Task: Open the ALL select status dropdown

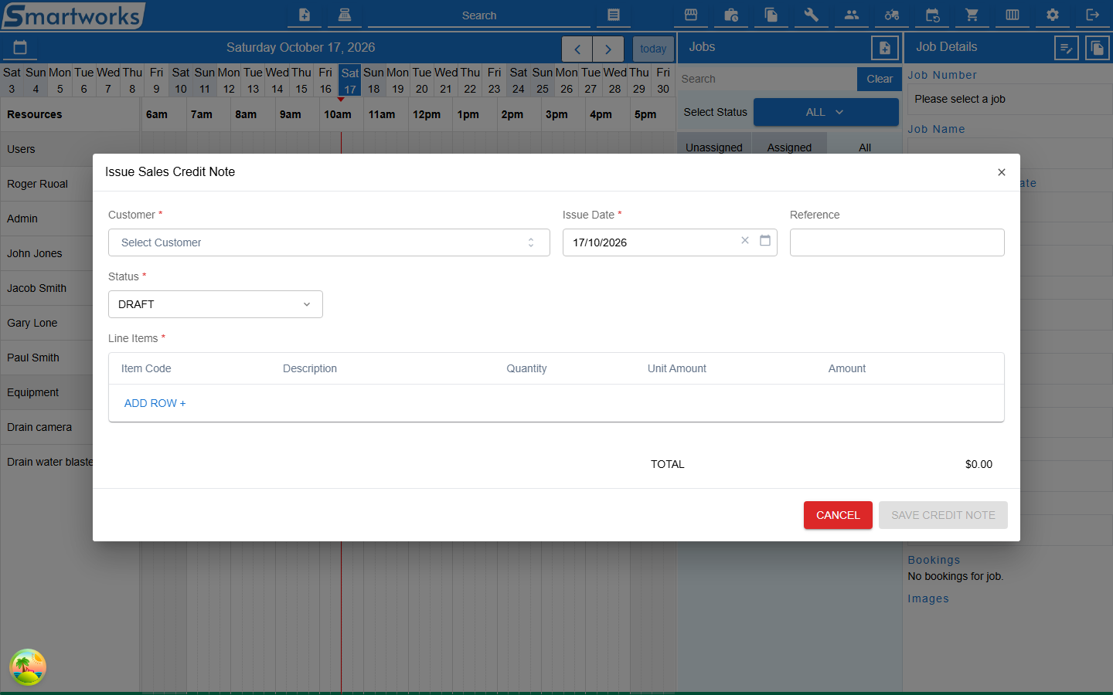Action: [x=825, y=112]
